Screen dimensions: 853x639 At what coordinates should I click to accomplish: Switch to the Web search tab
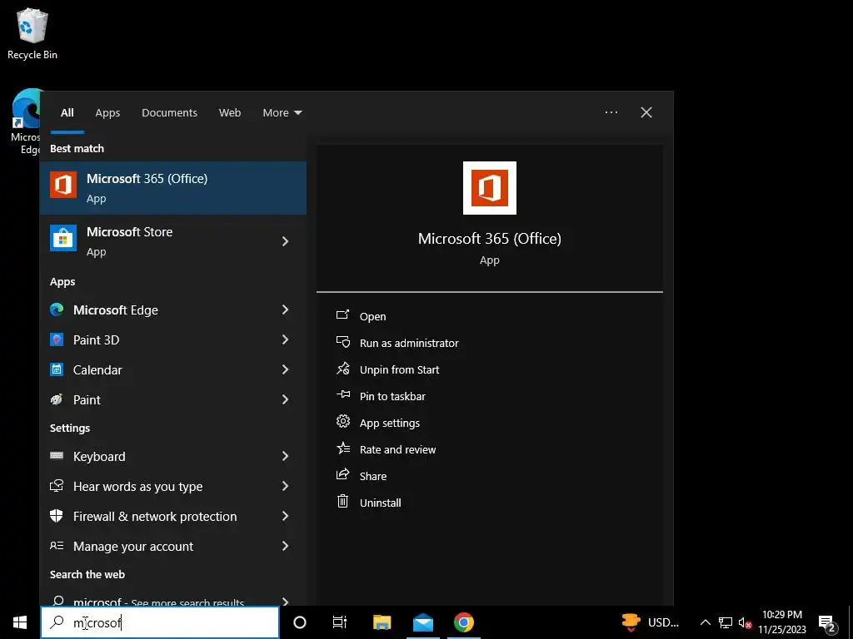click(x=230, y=112)
